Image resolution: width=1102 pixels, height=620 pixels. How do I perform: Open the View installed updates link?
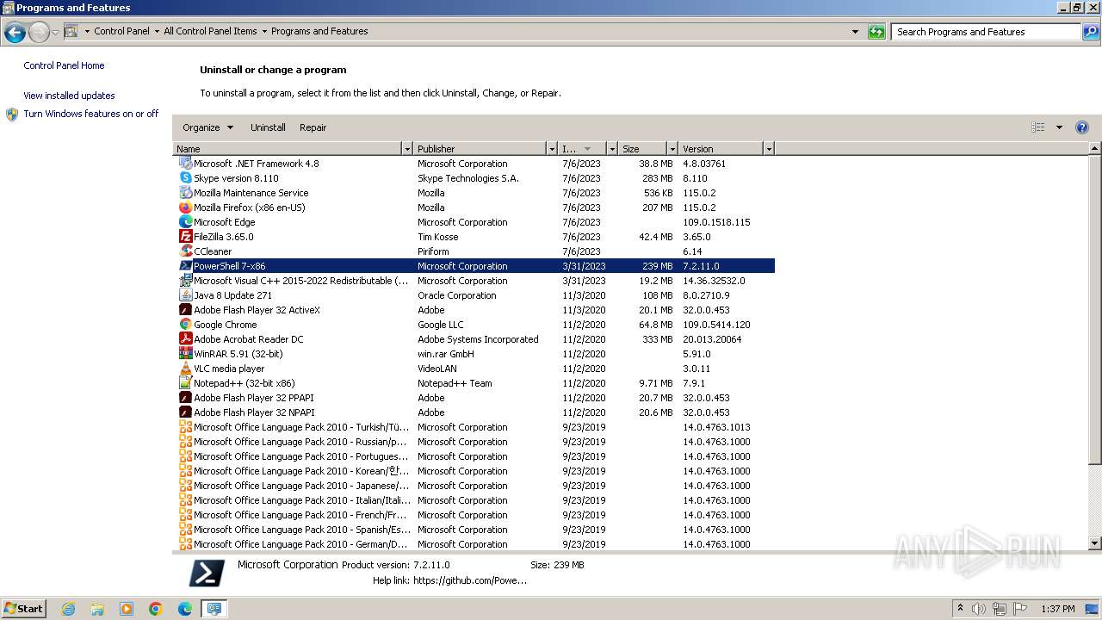pos(69,96)
